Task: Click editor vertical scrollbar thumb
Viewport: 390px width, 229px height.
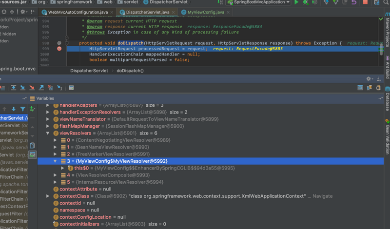Action: pos(381,49)
